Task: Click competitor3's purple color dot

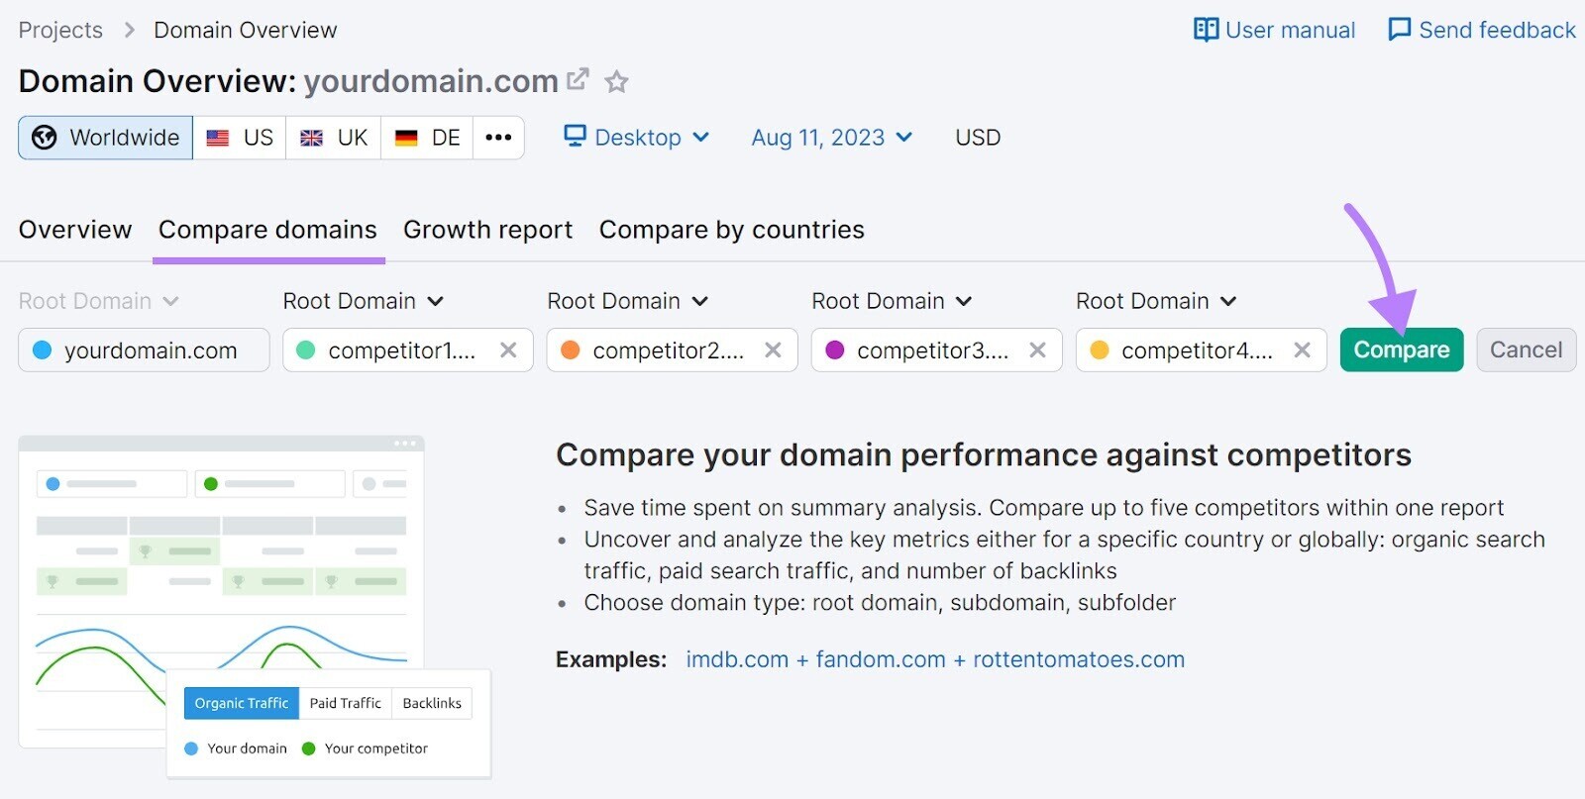Action: (x=836, y=350)
